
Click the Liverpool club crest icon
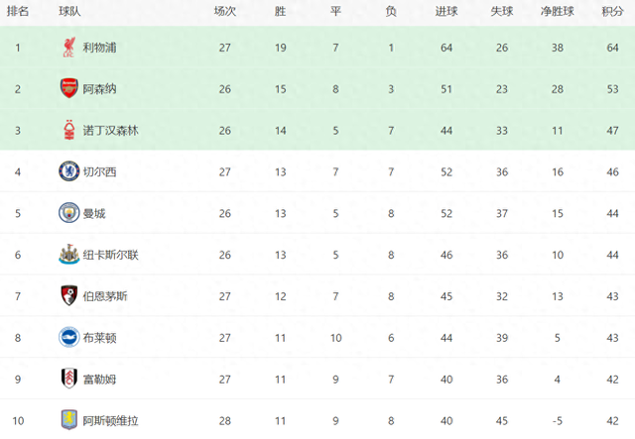pos(69,48)
